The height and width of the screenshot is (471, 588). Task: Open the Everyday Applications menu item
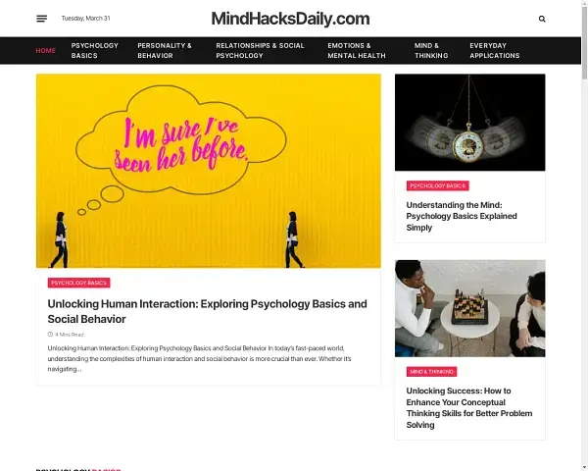495,51
